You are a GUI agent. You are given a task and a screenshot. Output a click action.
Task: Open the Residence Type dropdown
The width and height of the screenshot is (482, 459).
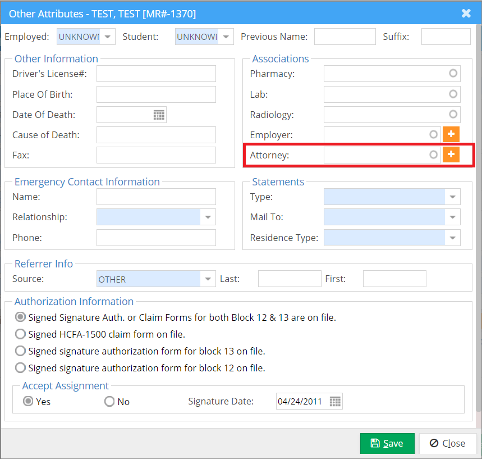pyautogui.click(x=452, y=238)
